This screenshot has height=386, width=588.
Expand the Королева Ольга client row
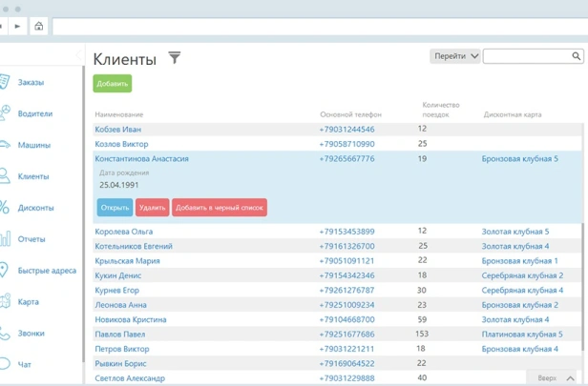[x=124, y=232]
